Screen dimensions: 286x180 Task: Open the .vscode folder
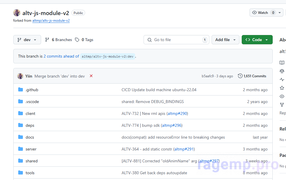tap(32, 102)
